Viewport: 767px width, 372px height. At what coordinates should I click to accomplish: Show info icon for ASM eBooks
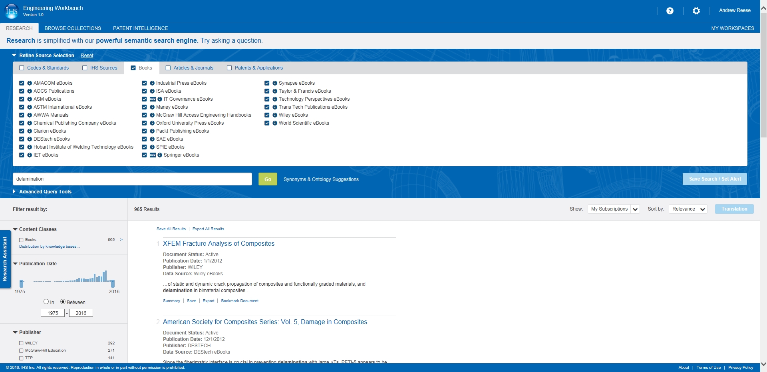pyautogui.click(x=30, y=99)
